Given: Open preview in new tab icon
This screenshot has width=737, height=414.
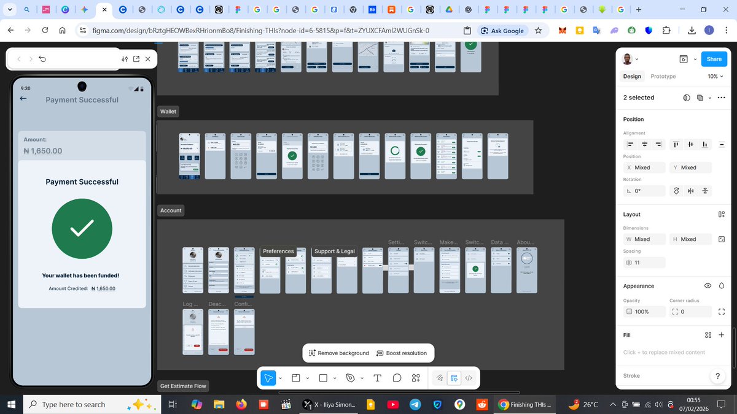Looking at the screenshot, I should pyautogui.click(x=136, y=59).
